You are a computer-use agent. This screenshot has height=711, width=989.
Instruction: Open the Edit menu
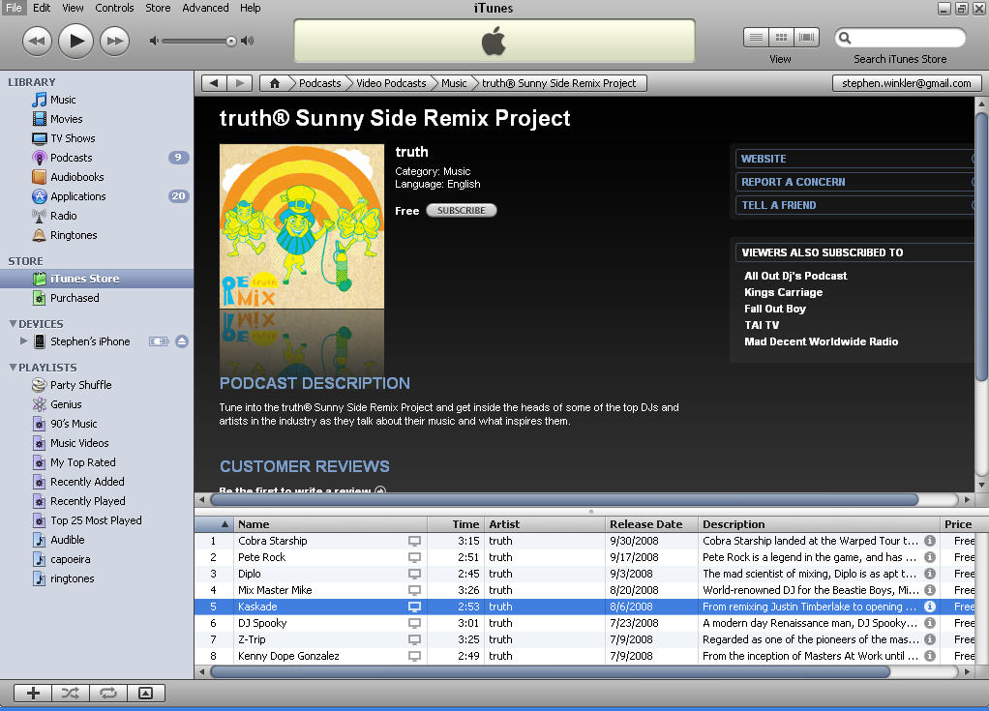pyautogui.click(x=42, y=8)
